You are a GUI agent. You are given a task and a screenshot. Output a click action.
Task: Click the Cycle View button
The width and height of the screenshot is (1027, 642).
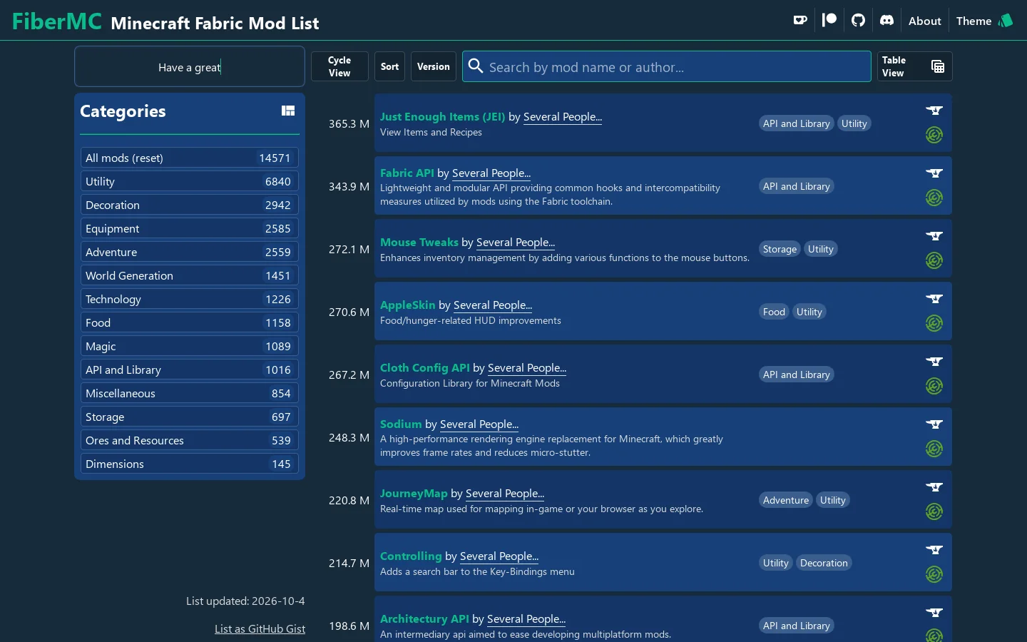339,66
